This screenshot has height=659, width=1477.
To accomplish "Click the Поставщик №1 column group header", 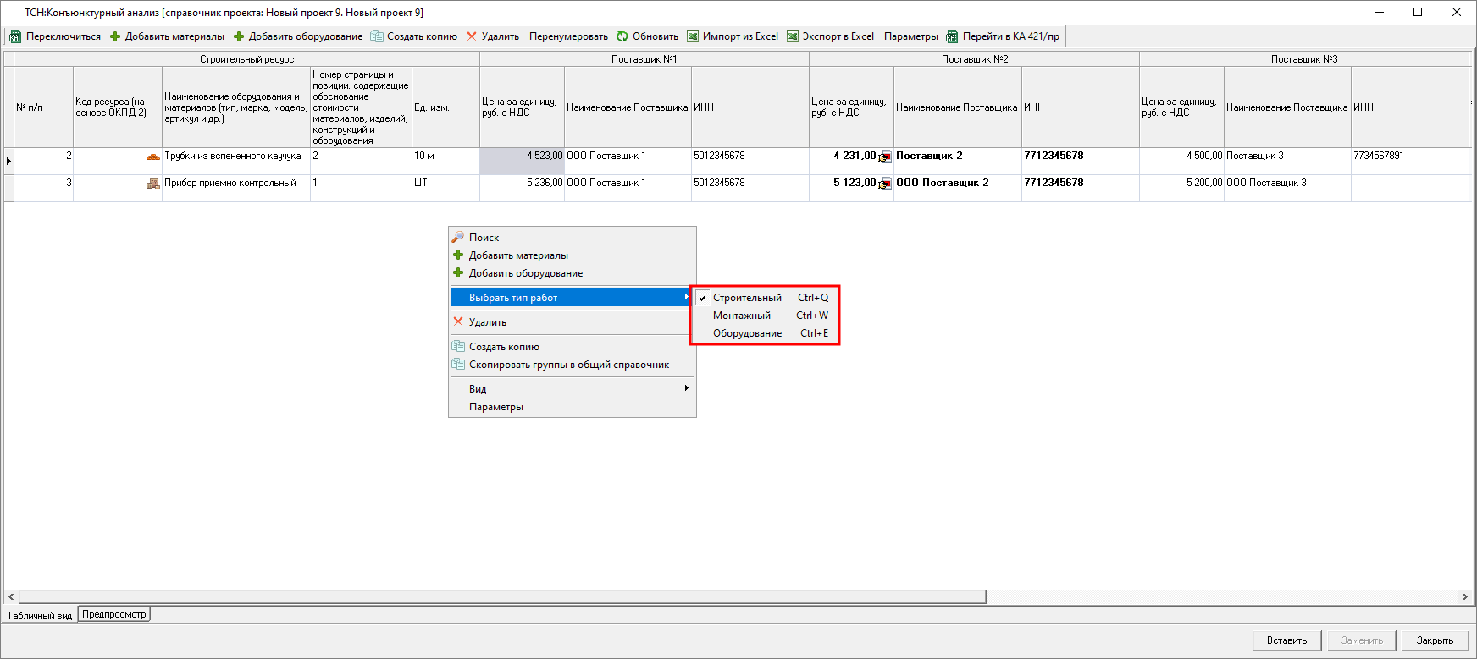I will 644,59.
